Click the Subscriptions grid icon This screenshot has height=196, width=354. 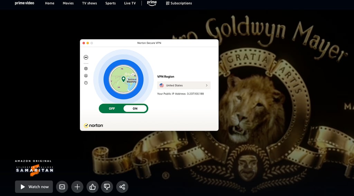[168, 3]
